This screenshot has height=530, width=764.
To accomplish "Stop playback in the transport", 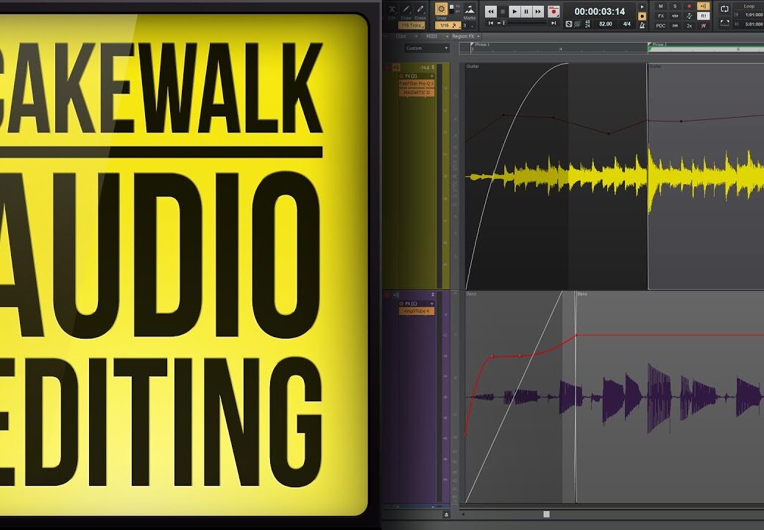I will tap(503, 11).
